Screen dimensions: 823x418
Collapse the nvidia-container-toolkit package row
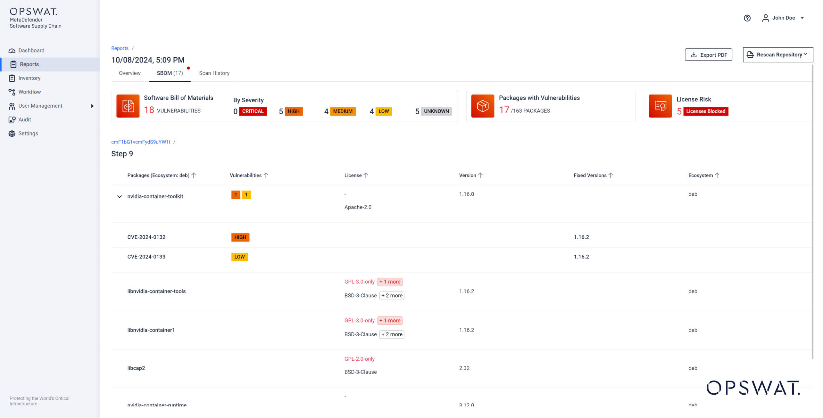pos(120,196)
